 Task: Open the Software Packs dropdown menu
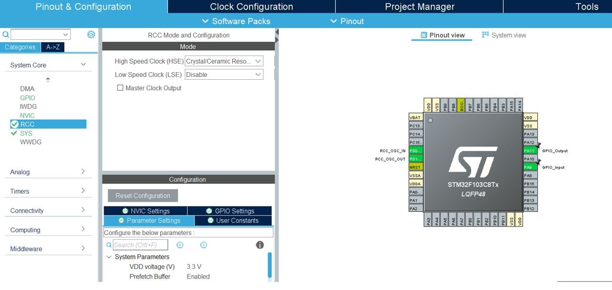[x=236, y=21]
